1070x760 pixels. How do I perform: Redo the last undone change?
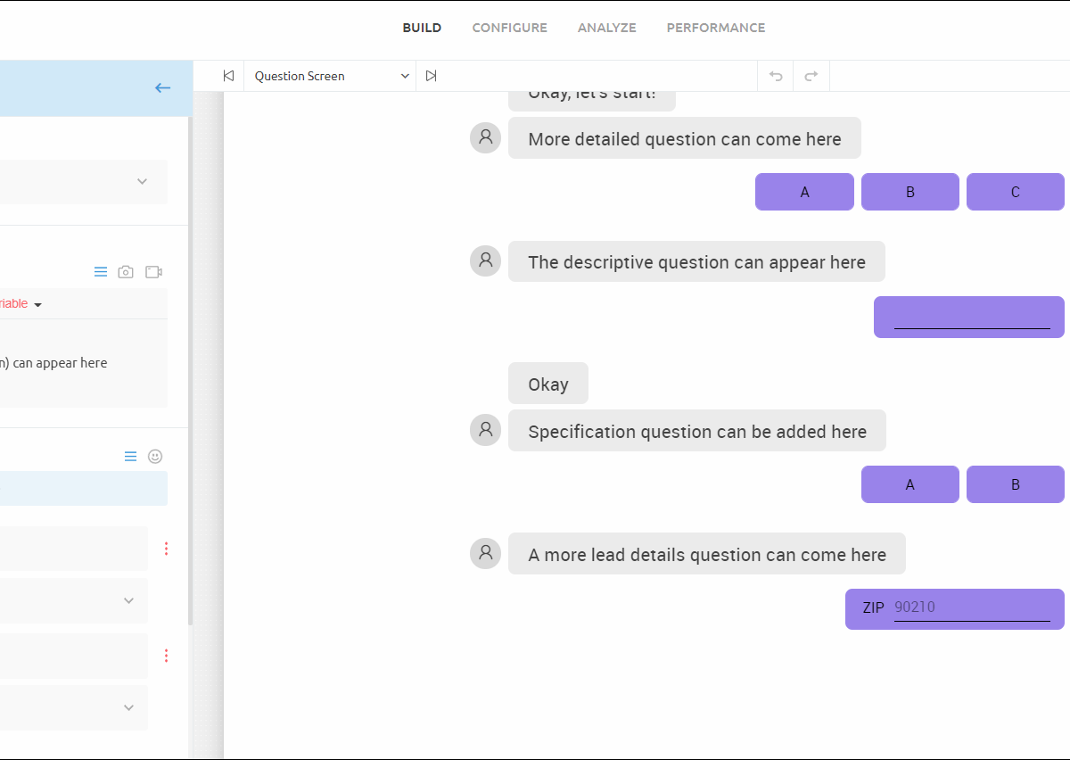click(811, 76)
